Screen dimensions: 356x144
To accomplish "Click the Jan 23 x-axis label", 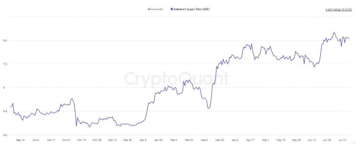I will 158,141.
